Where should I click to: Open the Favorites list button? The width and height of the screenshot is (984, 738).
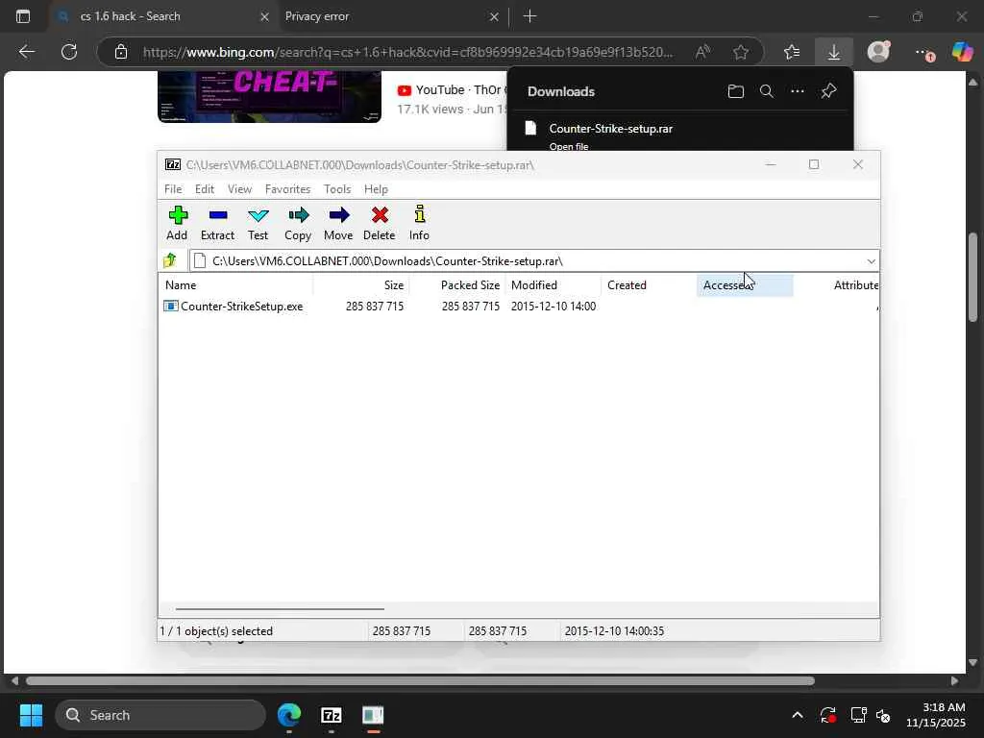click(792, 52)
